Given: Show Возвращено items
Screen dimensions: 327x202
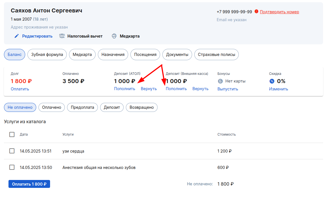Looking at the screenshot, I should [142, 107].
